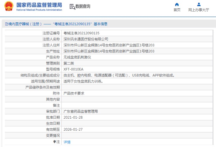Click the 生效日期 row label
This screenshot has width=216, height=147.
click(x=53, y=124)
